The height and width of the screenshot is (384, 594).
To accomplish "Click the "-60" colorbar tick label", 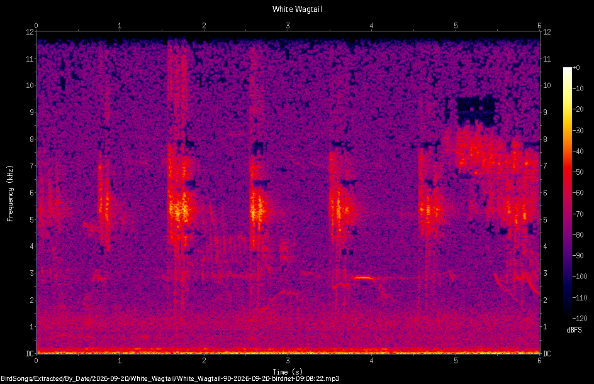I will 578,193.
